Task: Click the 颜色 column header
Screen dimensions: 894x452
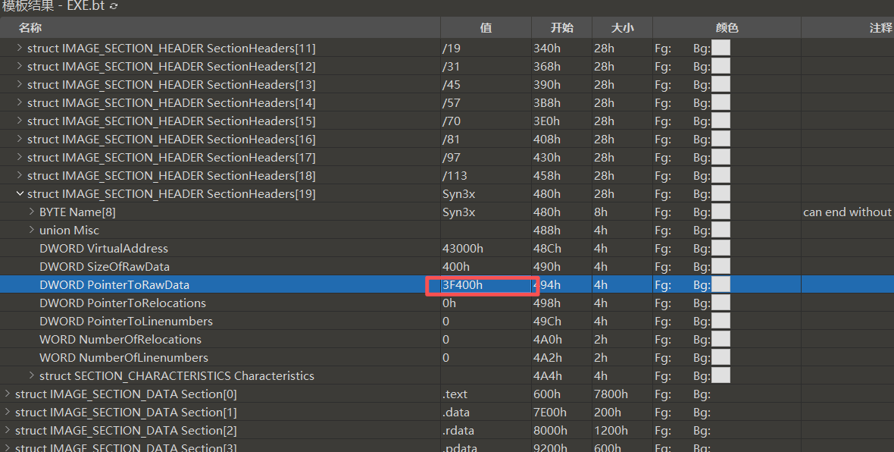Action: [x=727, y=28]
